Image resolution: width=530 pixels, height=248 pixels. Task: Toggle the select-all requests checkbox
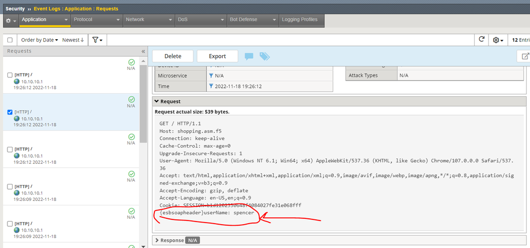tap(10, 40)
